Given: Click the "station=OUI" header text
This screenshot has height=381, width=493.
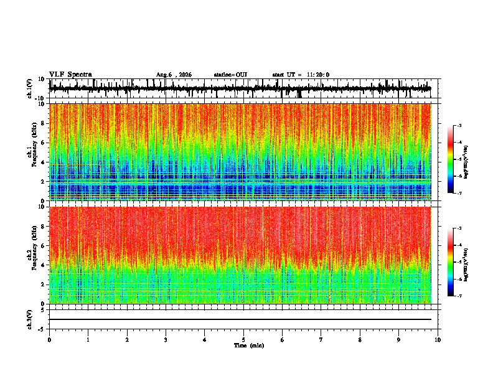Looking at the screenshot, I should click(230, 75).
